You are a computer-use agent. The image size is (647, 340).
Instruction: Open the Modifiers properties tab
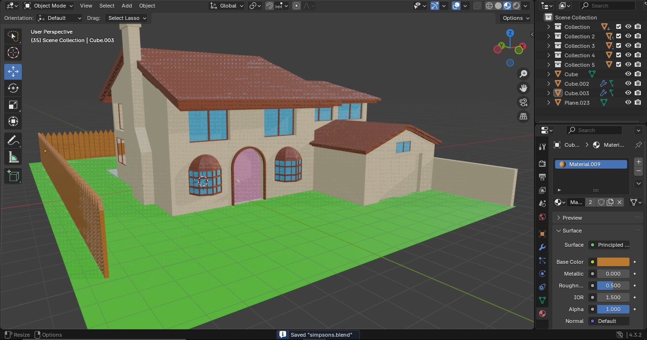pyautogui.click(x=543, y=247)
